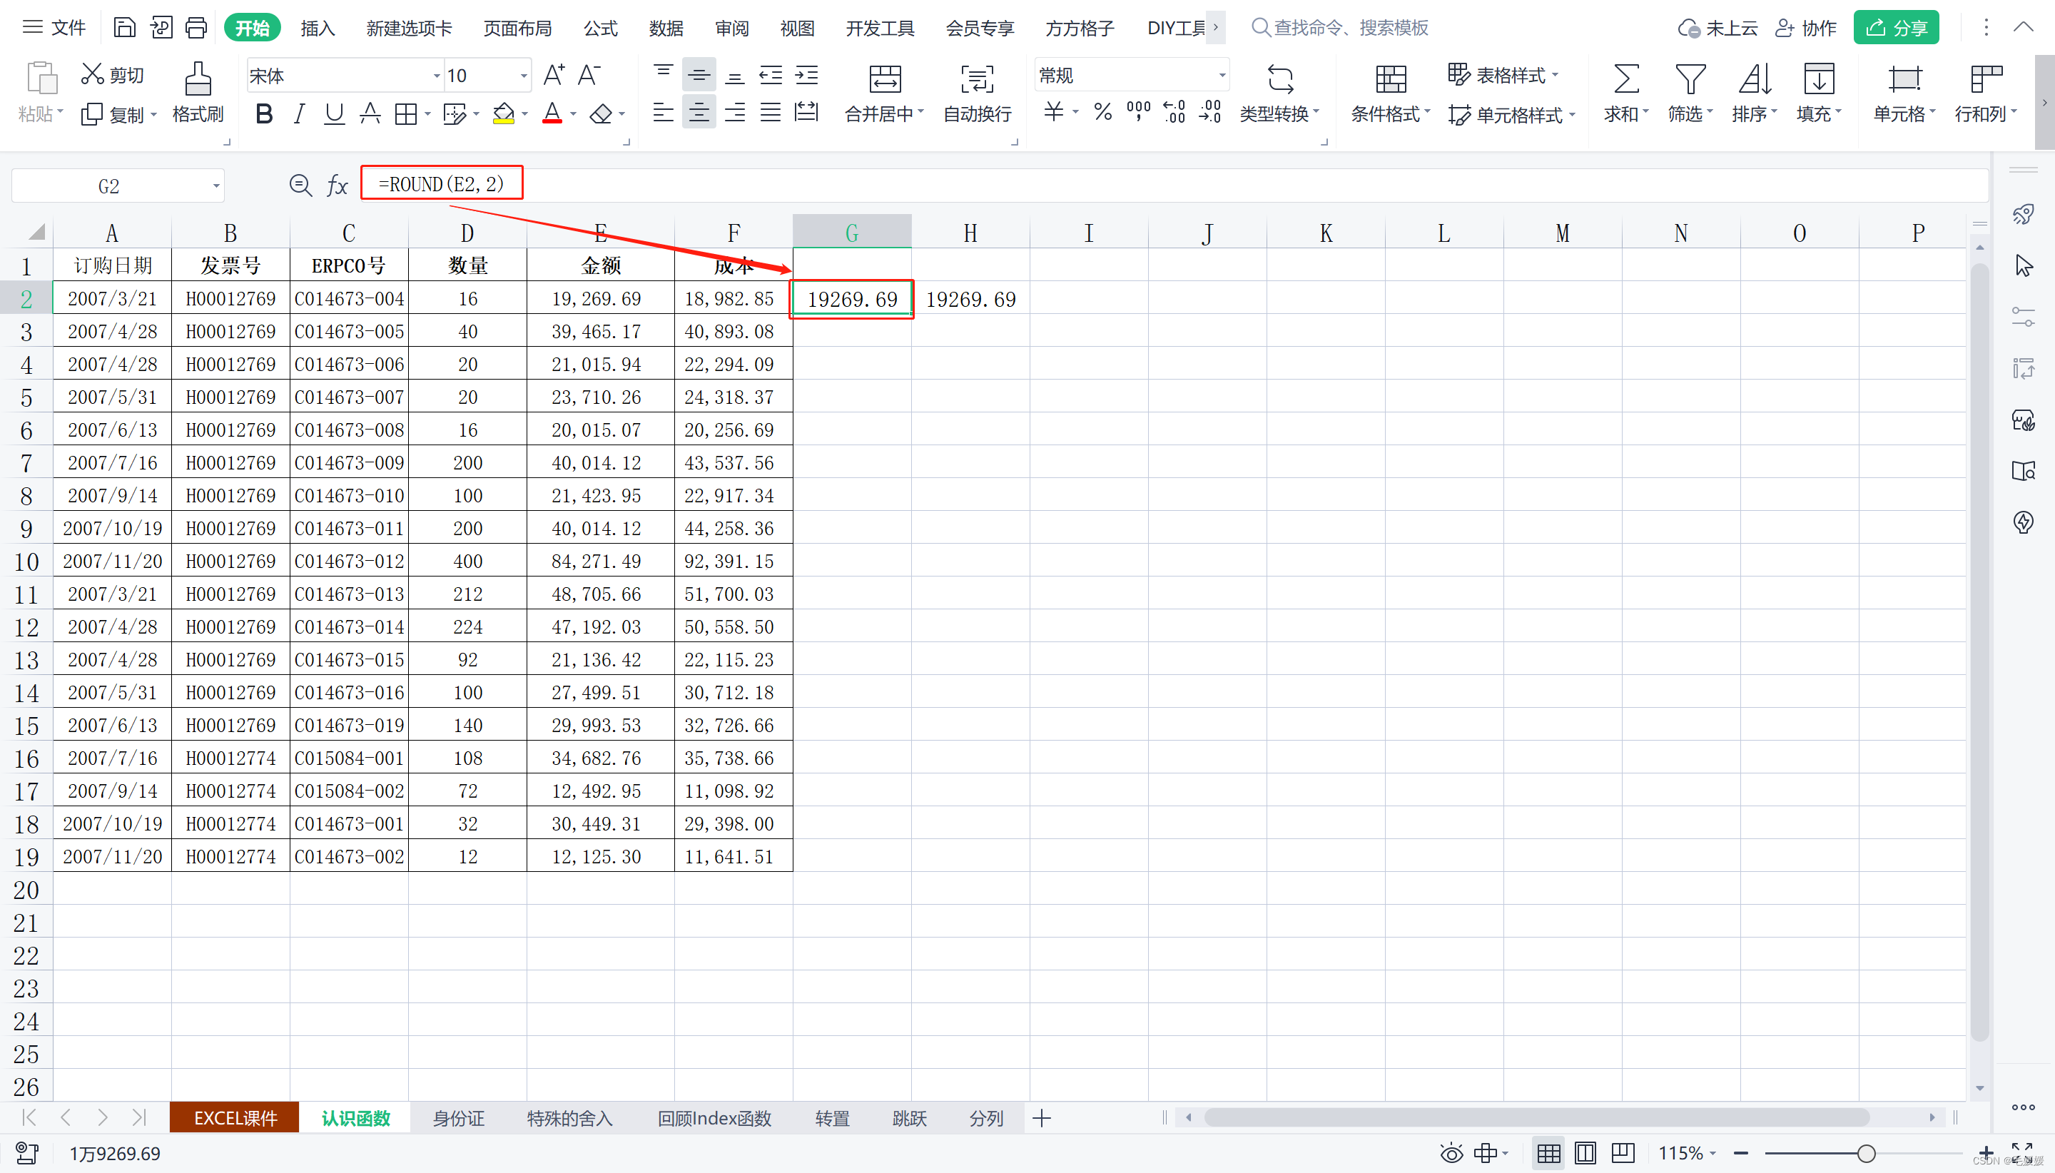Toggle align right button
The image size is (2055, 1173).
pos(735,112)
